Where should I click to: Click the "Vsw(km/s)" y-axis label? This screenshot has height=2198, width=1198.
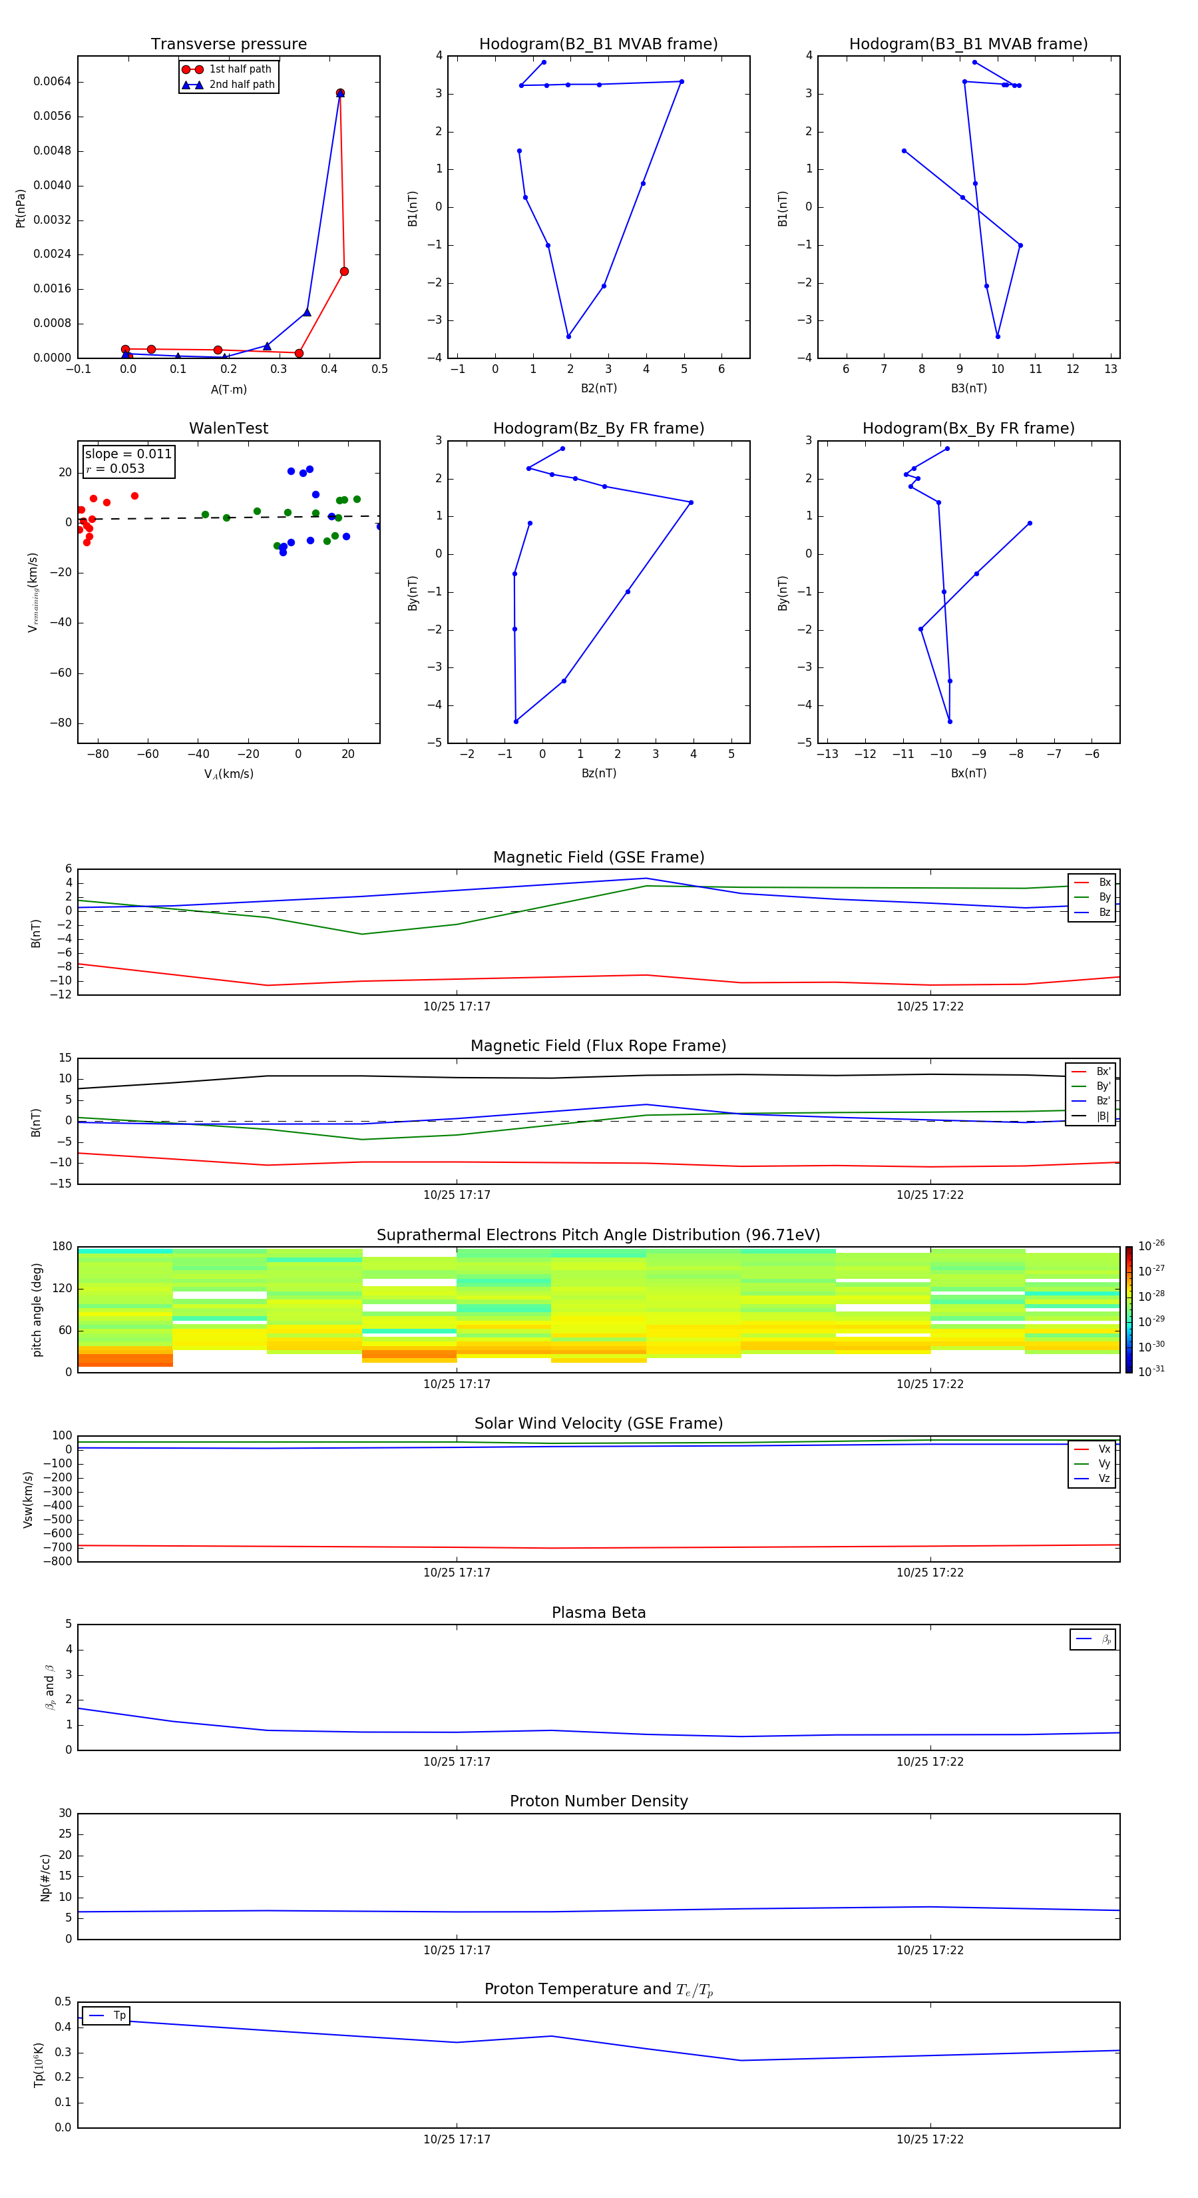pos(28,1499)
